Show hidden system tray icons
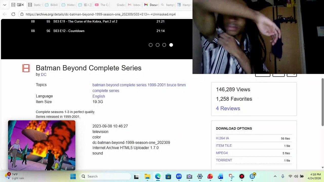This screenshot has height=182, width=324. 275,176
